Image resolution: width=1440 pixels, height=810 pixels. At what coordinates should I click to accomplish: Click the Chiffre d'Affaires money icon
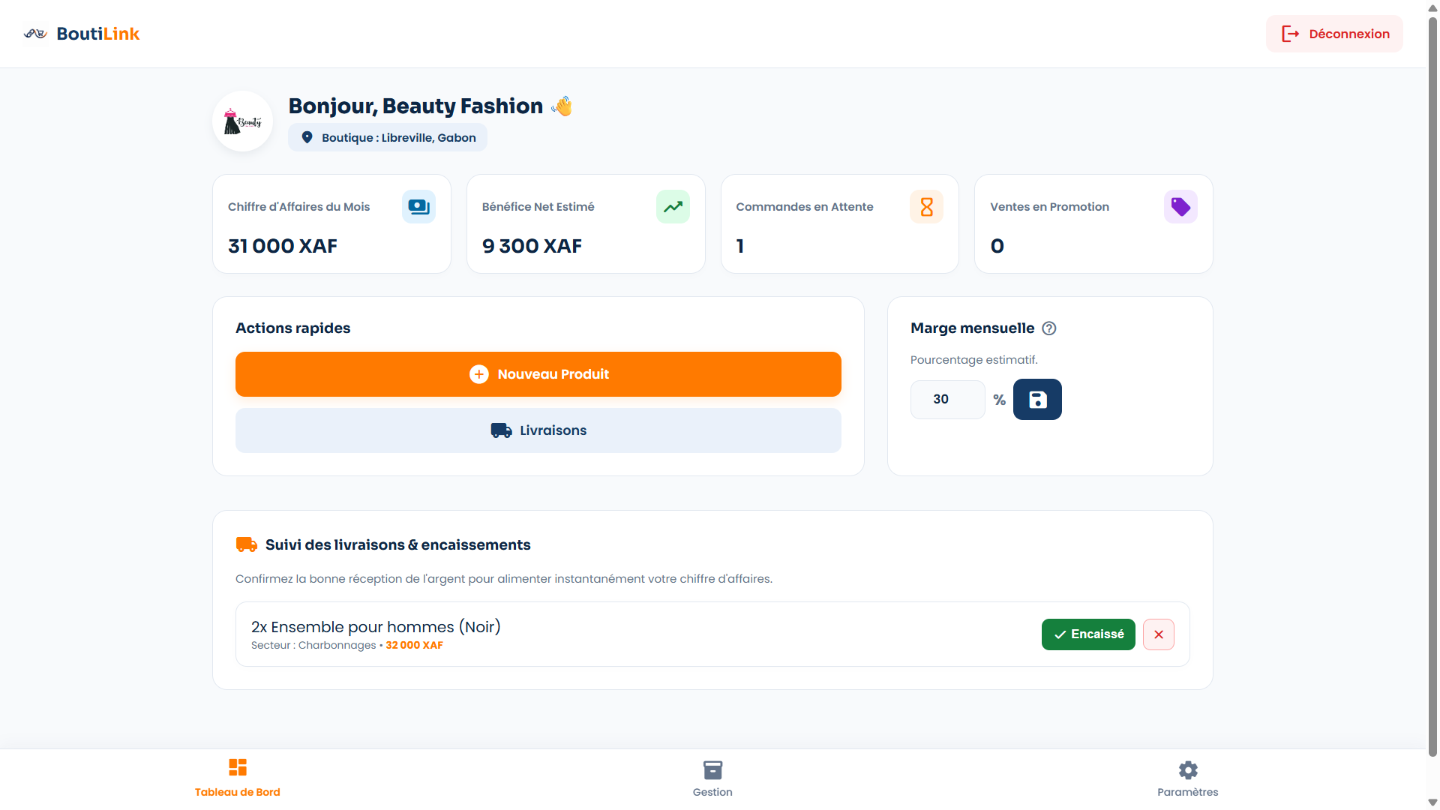(x=418, y=206)
